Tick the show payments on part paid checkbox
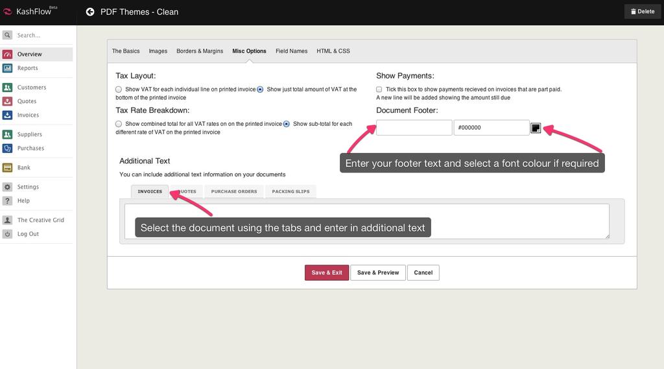 [x=379, y=89]
